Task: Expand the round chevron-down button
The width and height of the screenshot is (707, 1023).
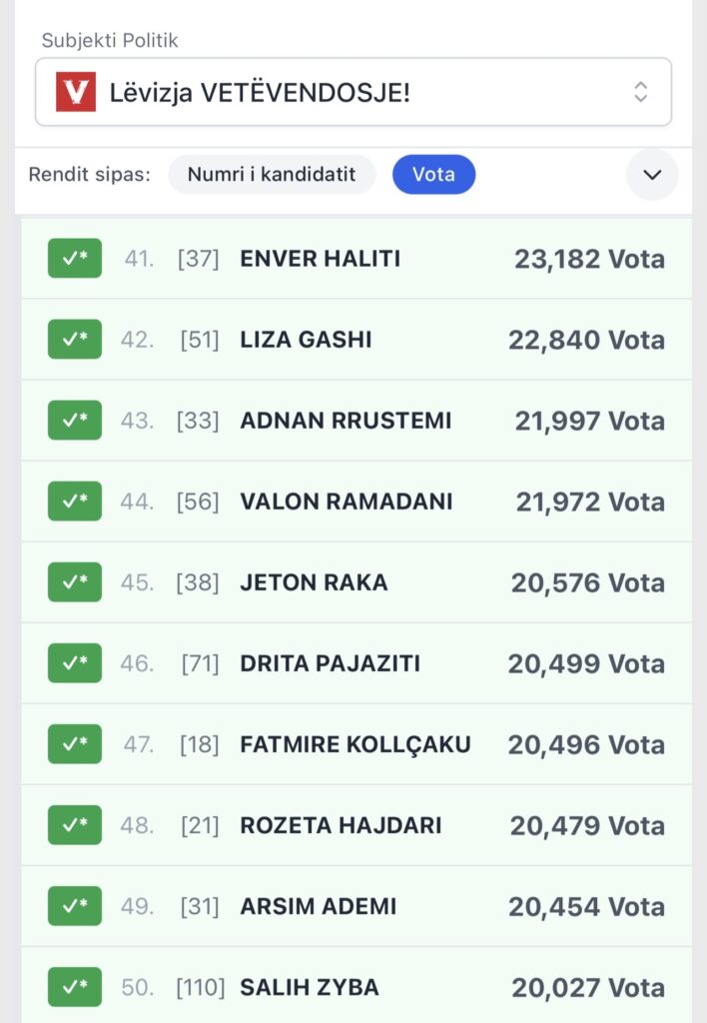Action: (652, 175)
